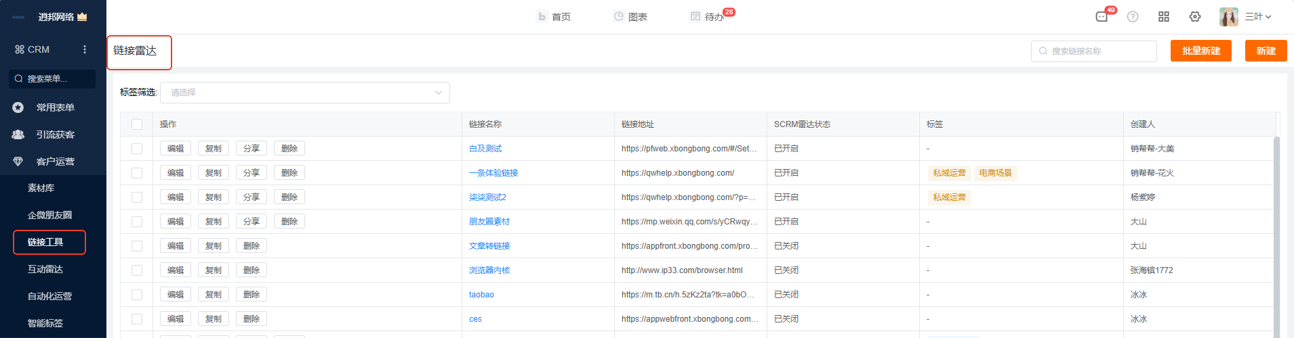This screenshot has height=338, width=1294.
Task: Tick the select-all checkbox in table header
Action: [137, 124]
